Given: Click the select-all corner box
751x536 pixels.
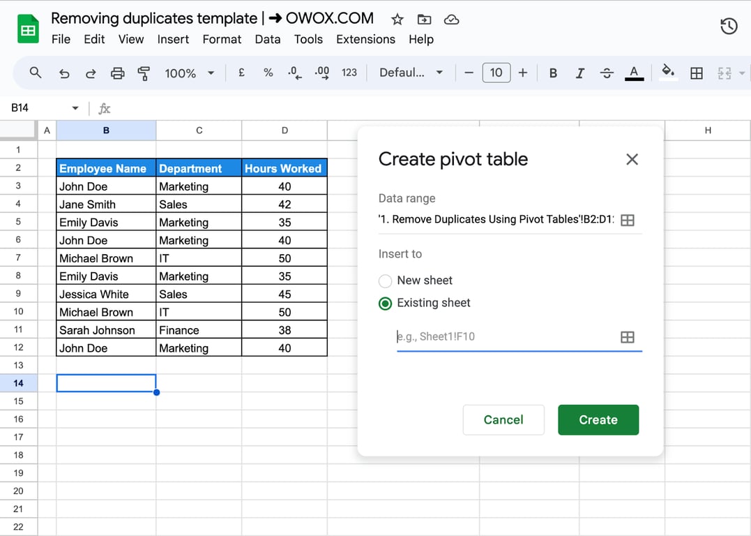Looking at the screenshot, I should (17, 131).
